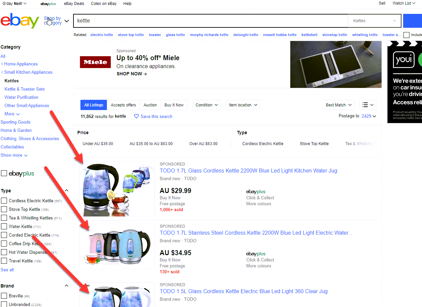Viewport: 422px width, 307px height.
Task: Click the blue search button
Action: pyautogui.click(x=412, y=21)
